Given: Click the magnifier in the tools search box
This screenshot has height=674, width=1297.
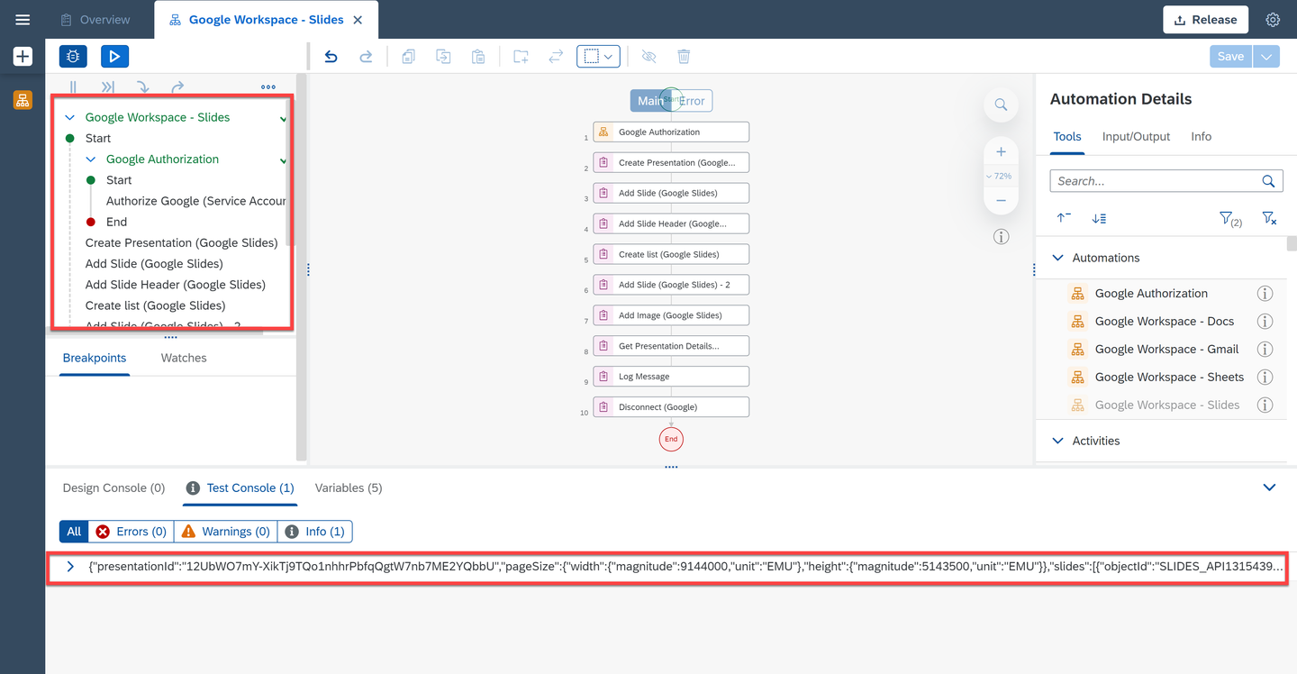Looking at the screenshot, I should [1268, 181].
